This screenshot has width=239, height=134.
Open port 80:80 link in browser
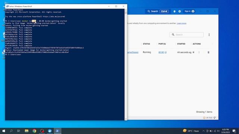point(162,52)
